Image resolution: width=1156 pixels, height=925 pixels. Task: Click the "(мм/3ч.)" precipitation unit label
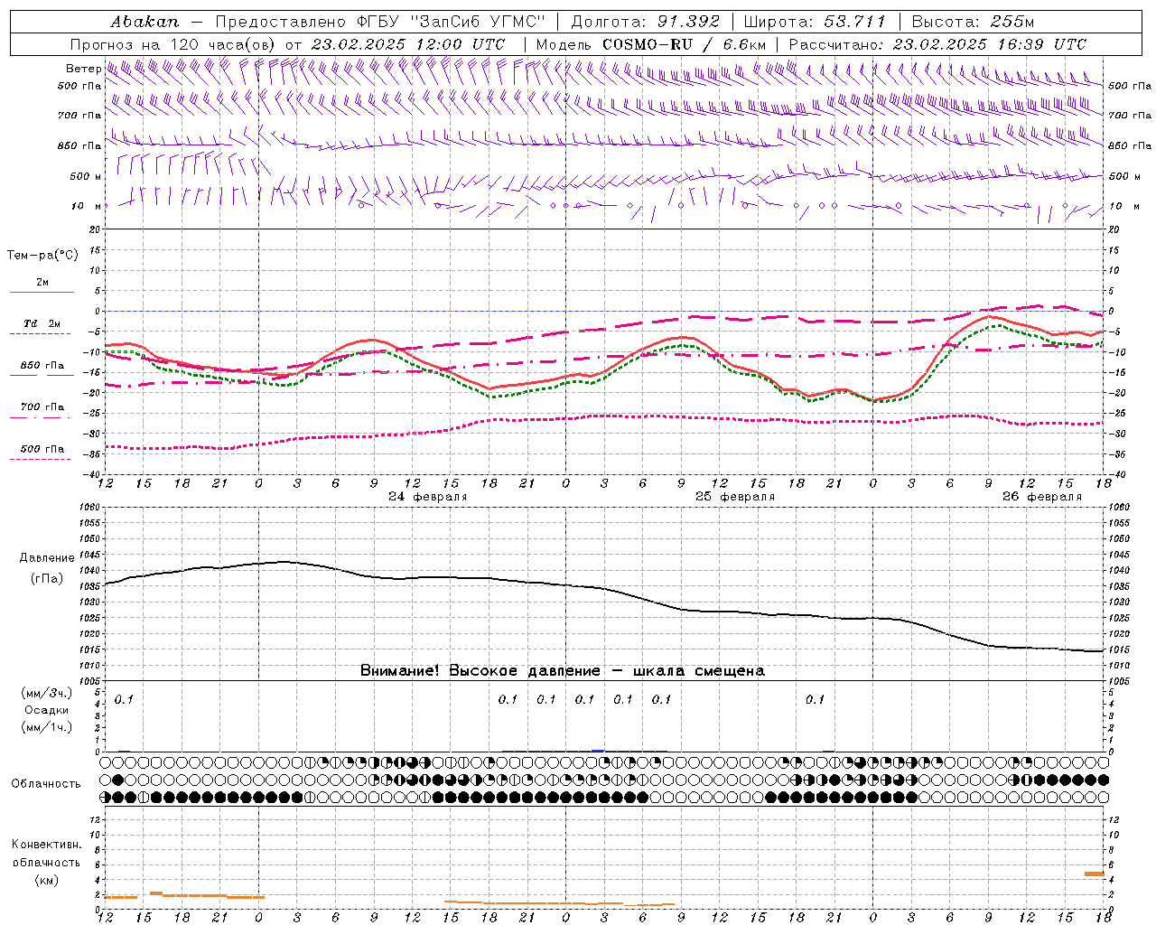(x=47, y=693)
